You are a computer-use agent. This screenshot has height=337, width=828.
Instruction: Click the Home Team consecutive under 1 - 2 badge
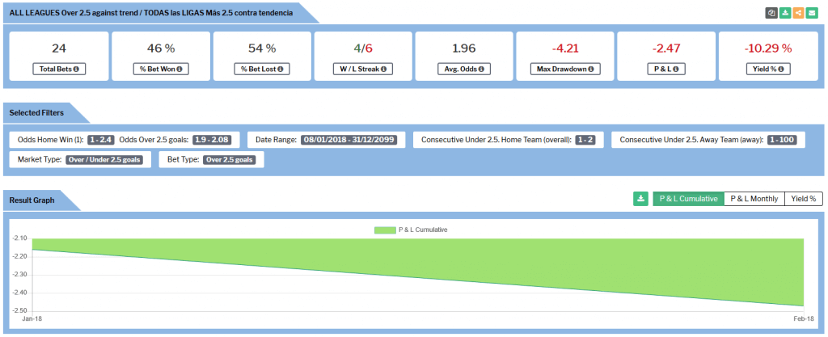point(586,141)
